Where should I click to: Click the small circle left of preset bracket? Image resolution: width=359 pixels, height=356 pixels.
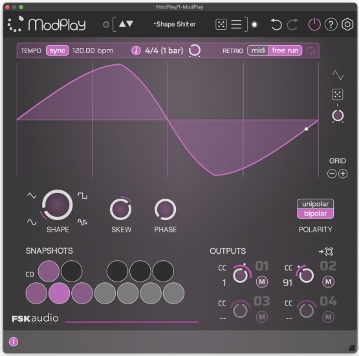pyautogui.click(x=106, y=25)
